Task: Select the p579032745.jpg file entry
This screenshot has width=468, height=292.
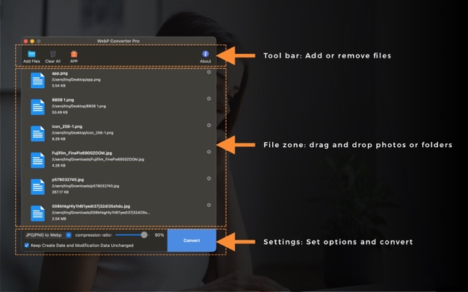Action: coord(119,186)
